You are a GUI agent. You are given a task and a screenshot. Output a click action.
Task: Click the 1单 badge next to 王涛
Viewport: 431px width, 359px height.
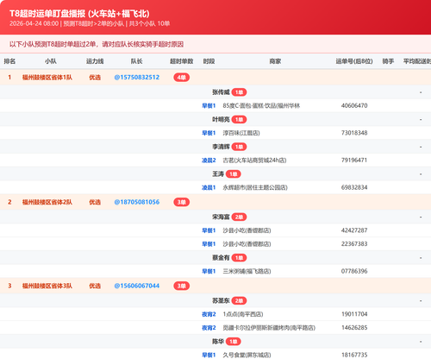point(234,174)
